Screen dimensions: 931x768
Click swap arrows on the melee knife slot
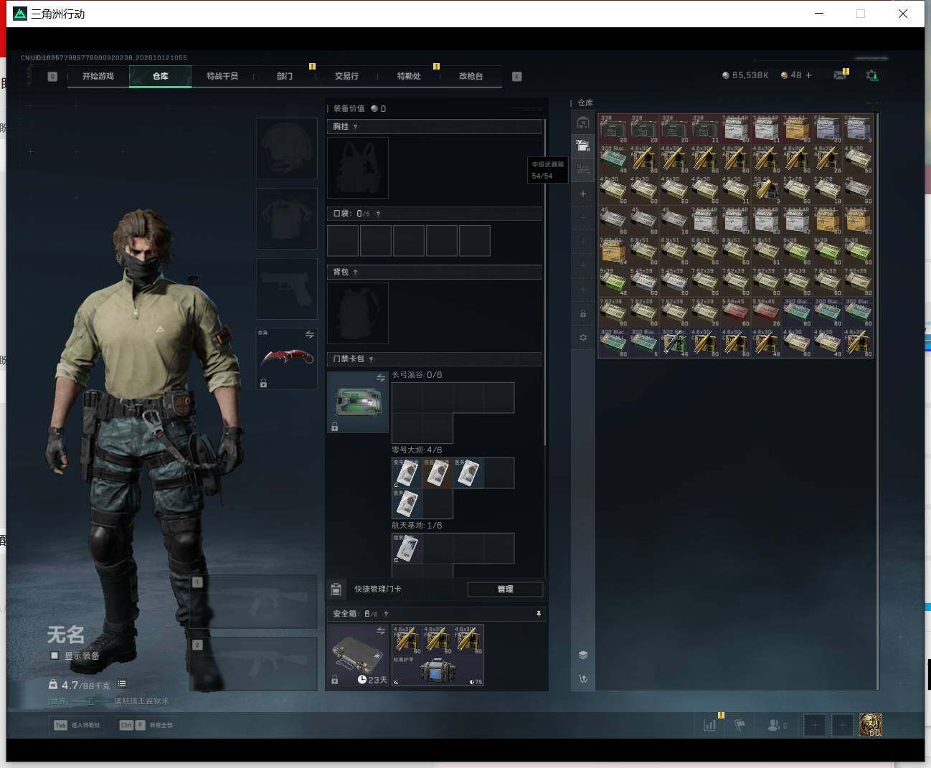(309, 335)
